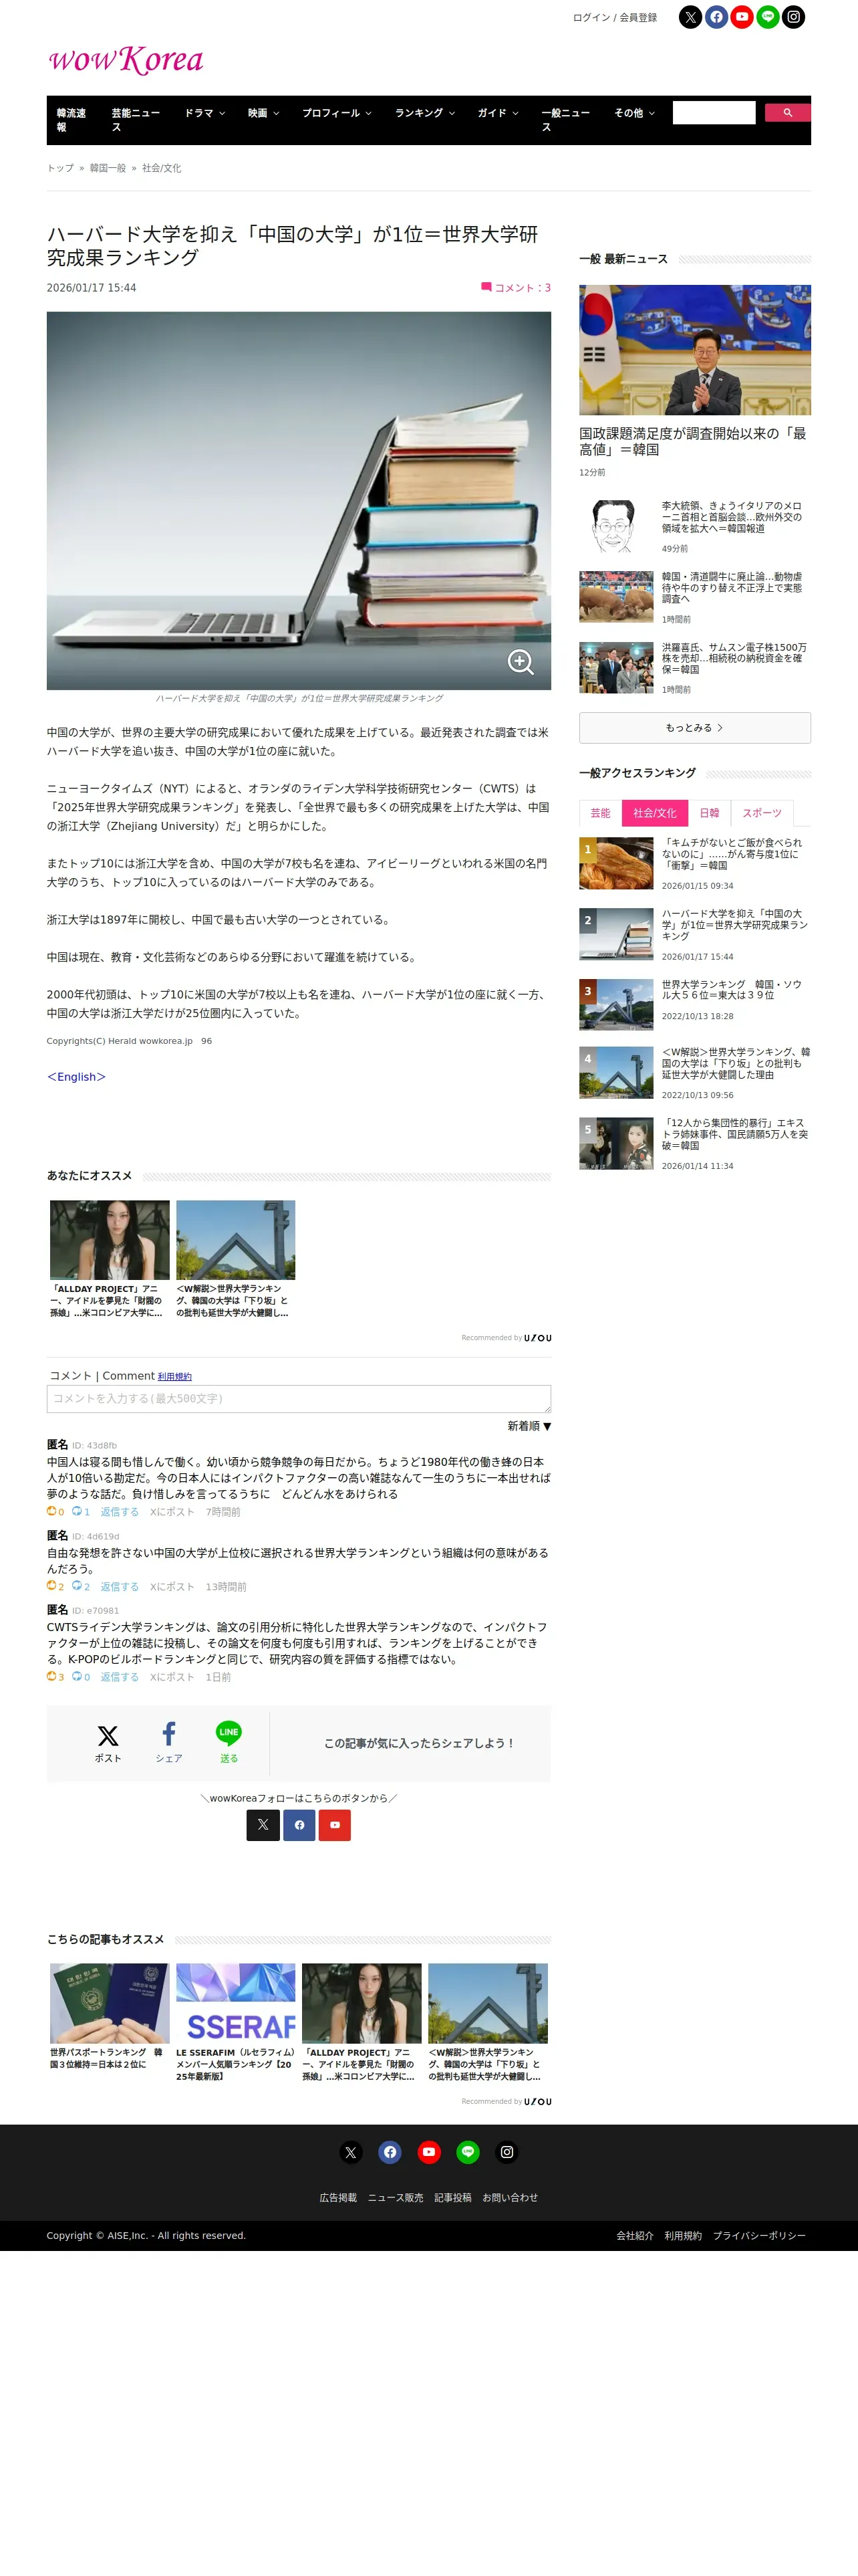This screenshot has height=2576, width=858.
Task: Click the comment bubble icon beside コメント：3
Action: [486, 287]
